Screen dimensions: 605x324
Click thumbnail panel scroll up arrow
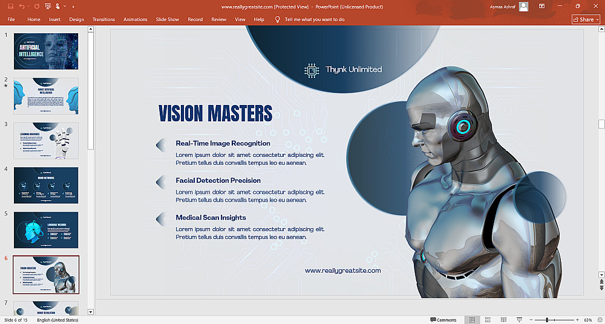pyautogui.click(x=91, y=29)
